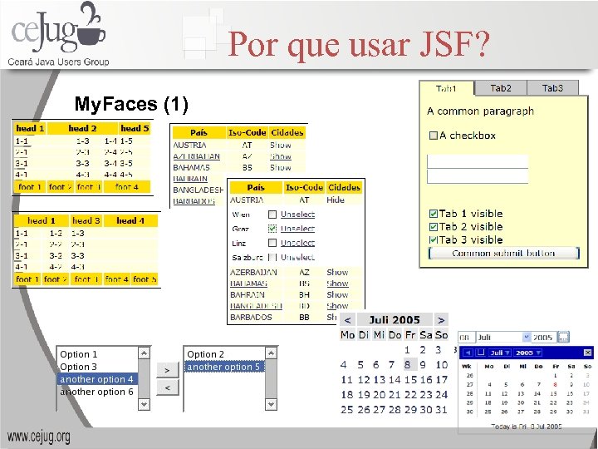Click the 'head 5' column header
The height and width of the screenshot is (449, 598).
pos(135,129)
